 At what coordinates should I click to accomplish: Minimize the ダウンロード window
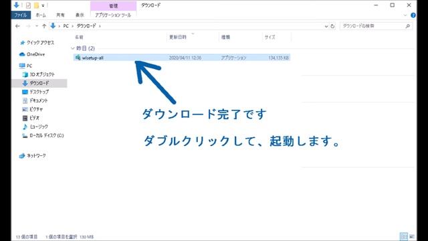click(x=376, y=5)
